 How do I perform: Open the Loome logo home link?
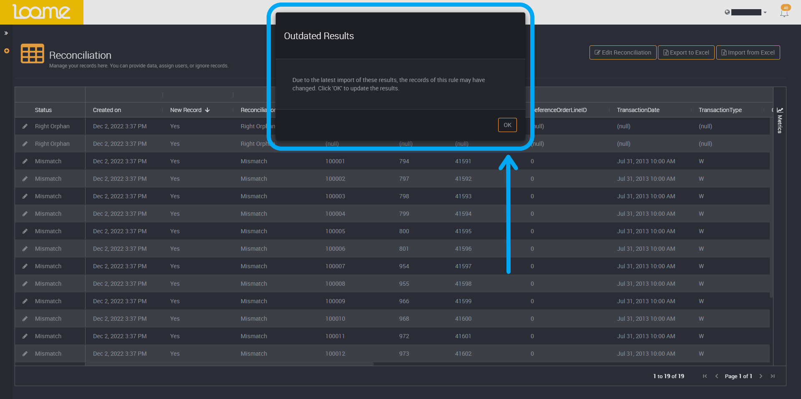coord(41,12)
